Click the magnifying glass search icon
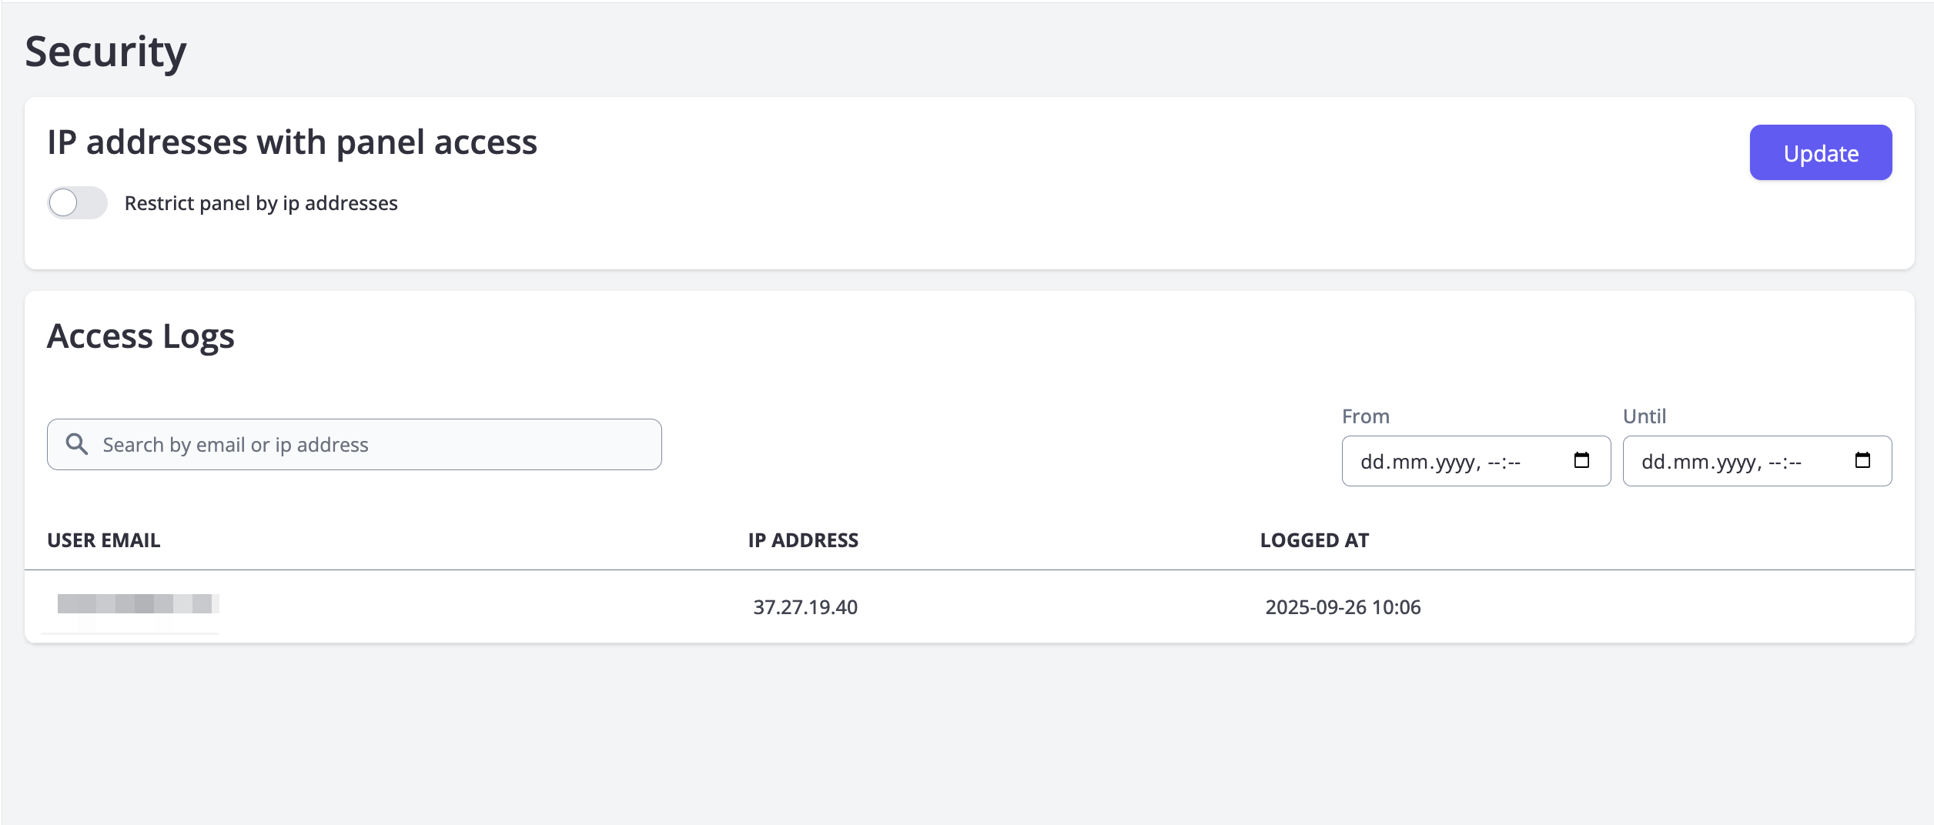The image size is (1934, 825). [76, 444]
